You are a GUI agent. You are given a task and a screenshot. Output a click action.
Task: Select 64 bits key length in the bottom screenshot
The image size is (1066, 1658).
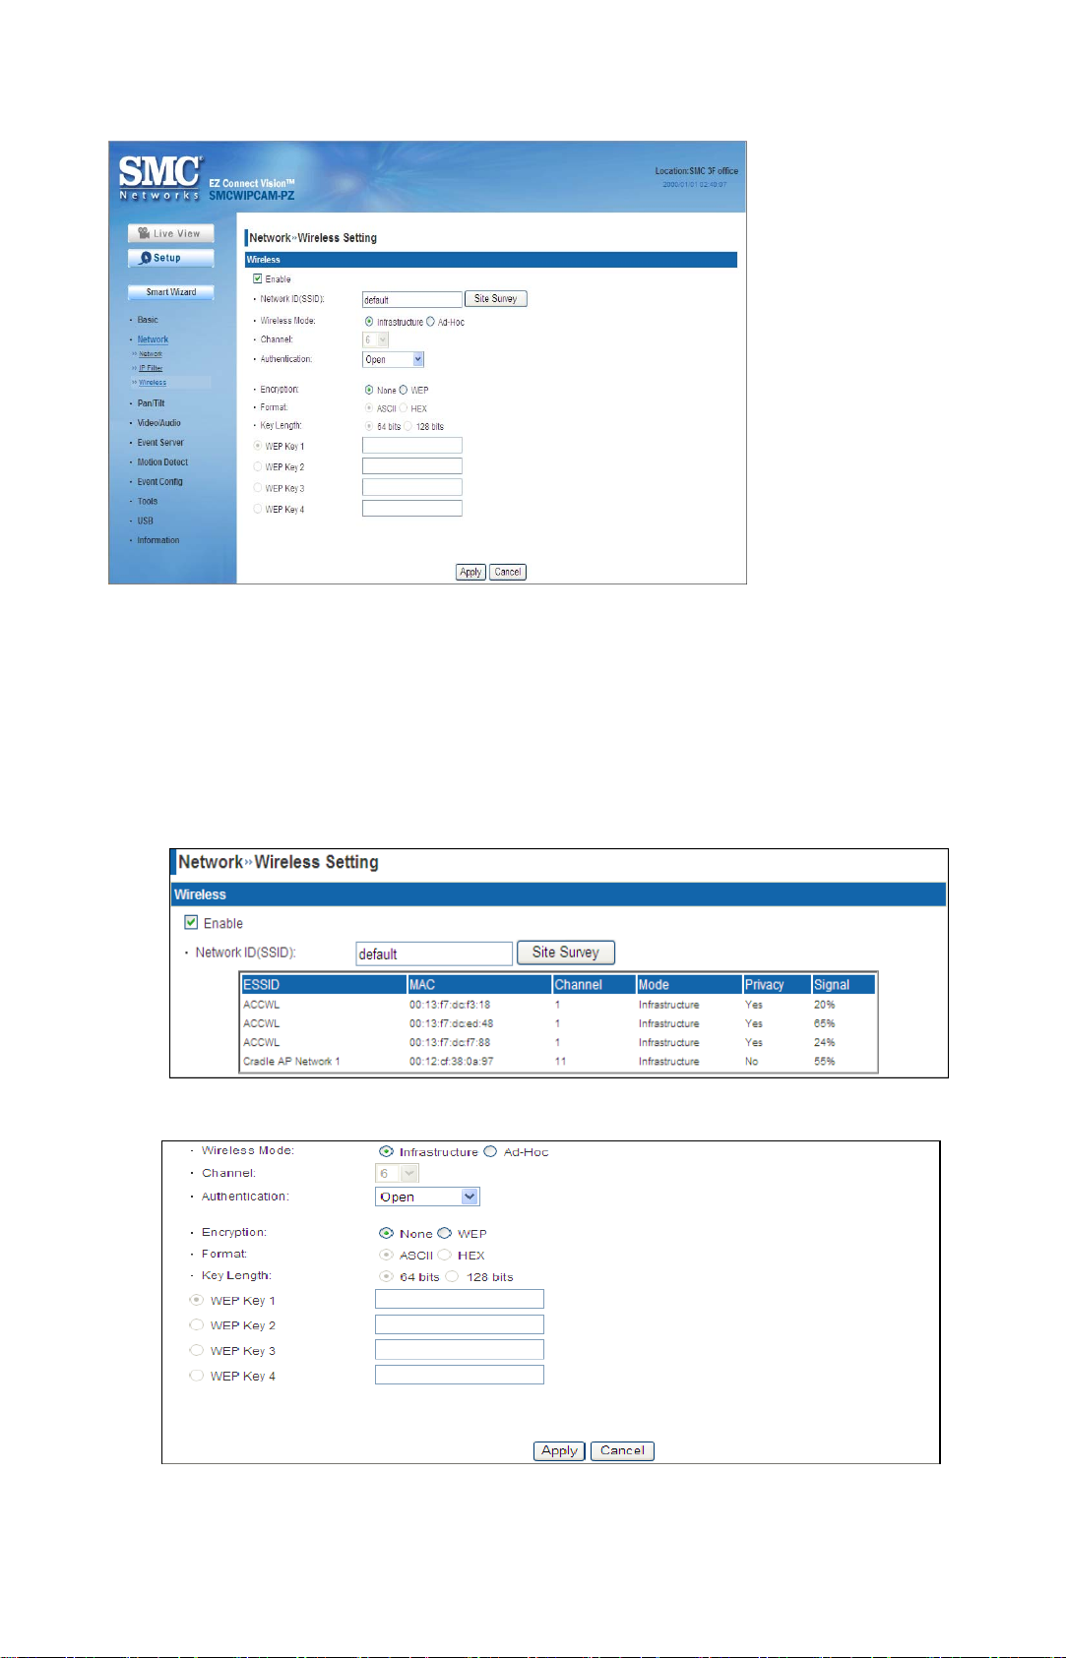click(x=386, y=1277)
